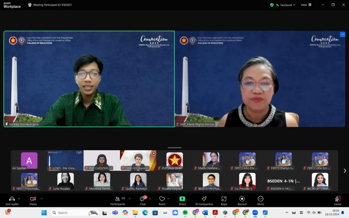Select Hardika Dwi Hermawan's video tile
This screenshot has height=218, width=349.
coord(88,79)
